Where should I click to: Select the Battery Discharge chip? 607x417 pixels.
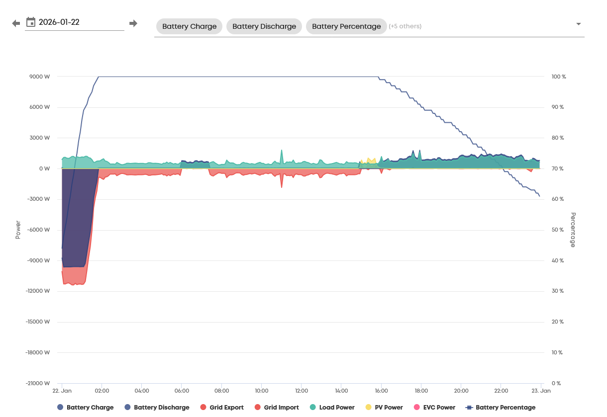[x=264, y=26]
